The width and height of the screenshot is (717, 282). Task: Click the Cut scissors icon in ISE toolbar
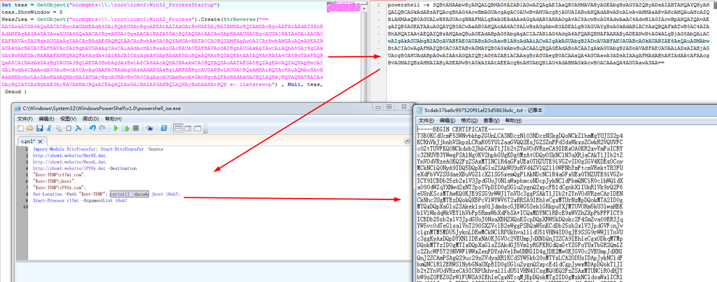pos(49,128)
